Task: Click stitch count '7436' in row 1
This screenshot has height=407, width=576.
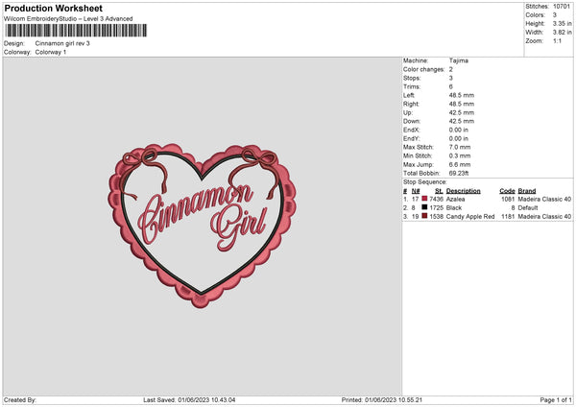Action: pos(437,199)
